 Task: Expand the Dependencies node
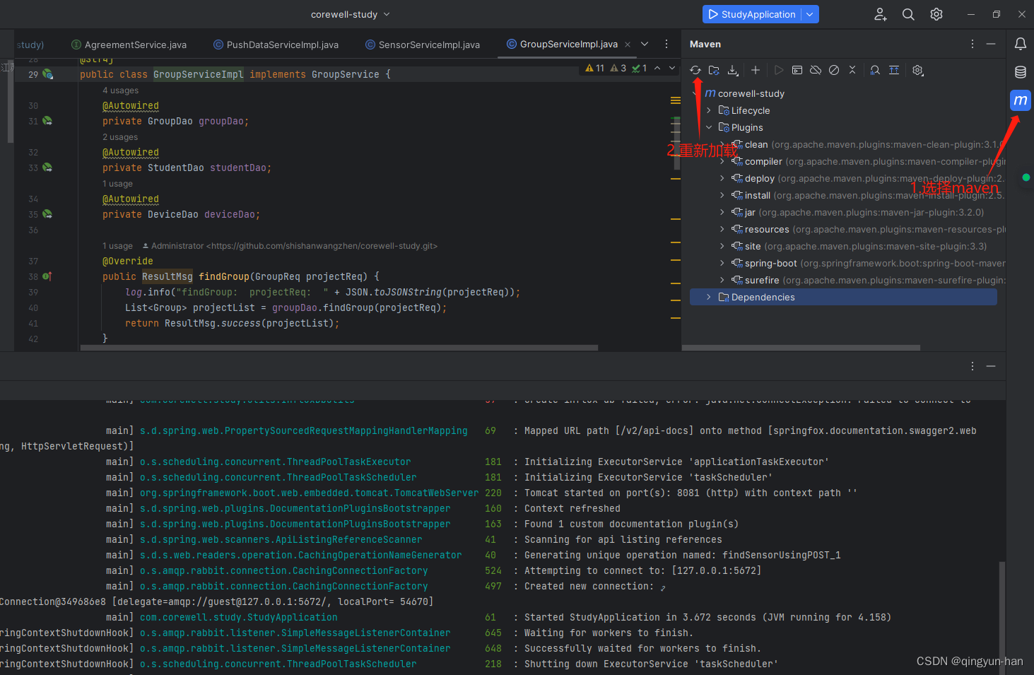709,297
